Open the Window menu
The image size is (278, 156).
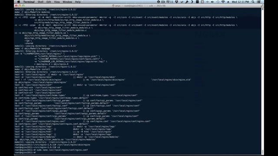coord(67,2)
